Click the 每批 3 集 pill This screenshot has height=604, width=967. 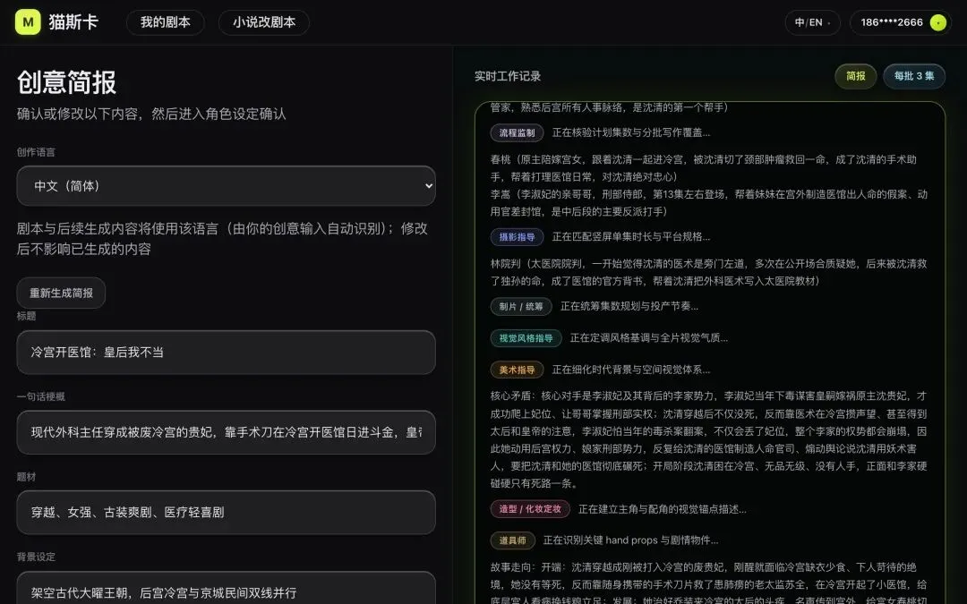click(x=914, y=76)
